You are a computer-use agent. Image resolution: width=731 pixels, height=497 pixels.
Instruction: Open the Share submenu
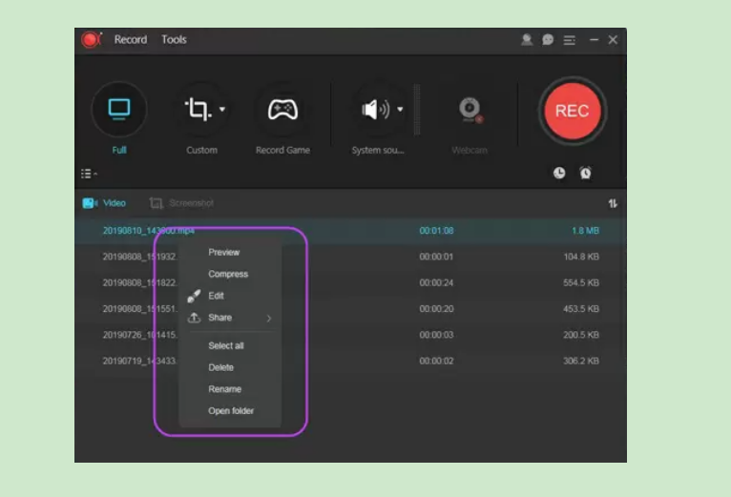coord(230,318)
